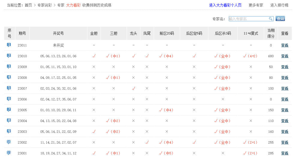Image resolution: width=299 pixels, height=158 pixels.
Task: View details for period 23011
Action: pos(285,45)
